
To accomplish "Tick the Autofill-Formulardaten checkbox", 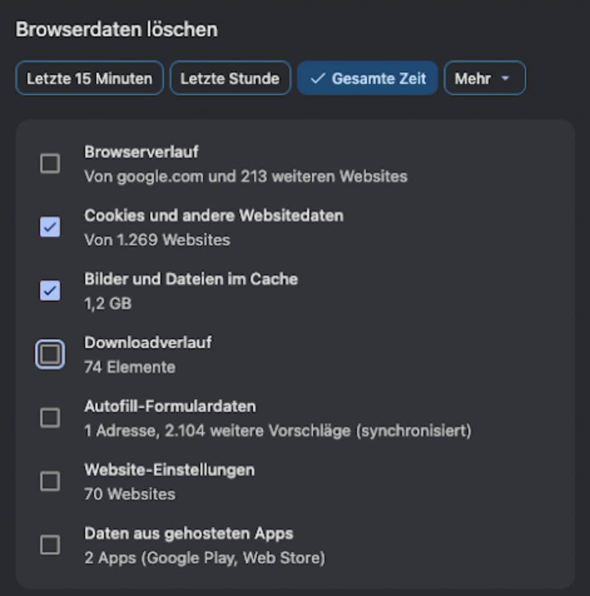I will [50, 418].
